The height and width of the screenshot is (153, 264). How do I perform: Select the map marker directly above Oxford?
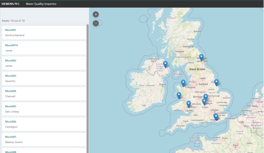tap(204, 101)
